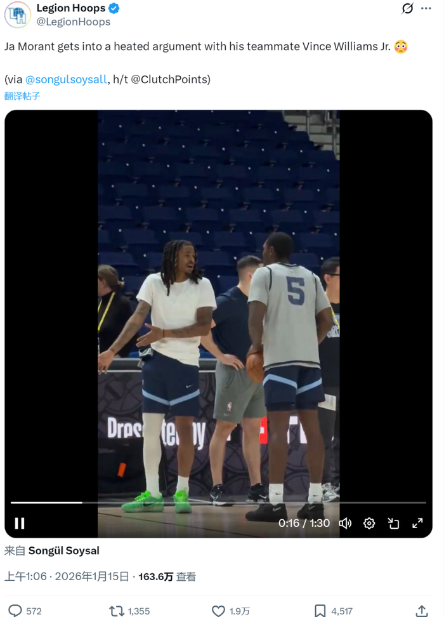Click the Grok slash icon at top
The height and width of the screenshot is (617, 444).
(x=407, y=8)
